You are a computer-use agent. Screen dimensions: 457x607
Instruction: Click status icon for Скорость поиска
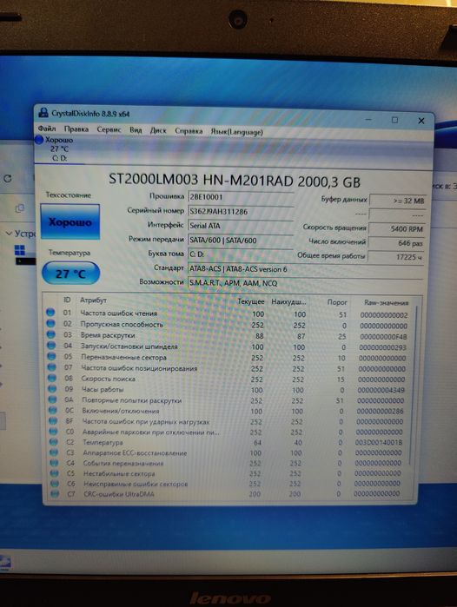(x=52, y=378)
